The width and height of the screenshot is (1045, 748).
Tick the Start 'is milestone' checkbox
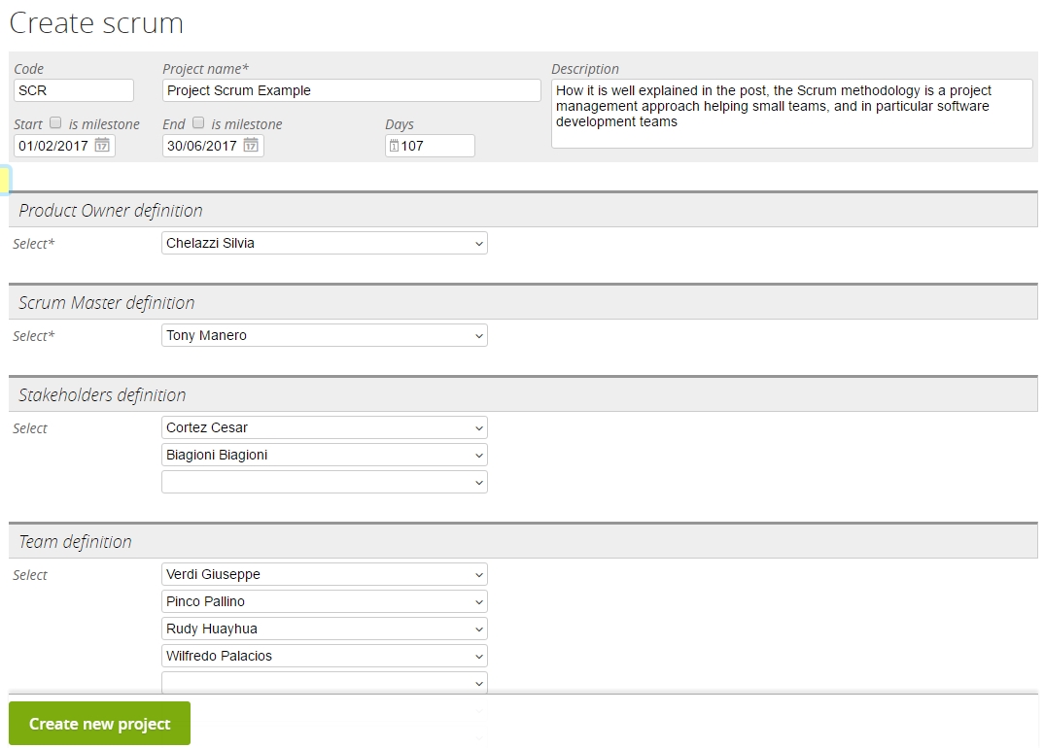click(x=56, y=123)
